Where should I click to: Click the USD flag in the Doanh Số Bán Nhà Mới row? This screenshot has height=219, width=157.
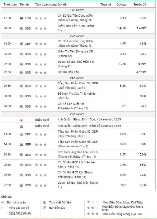[x=21, y=185]
